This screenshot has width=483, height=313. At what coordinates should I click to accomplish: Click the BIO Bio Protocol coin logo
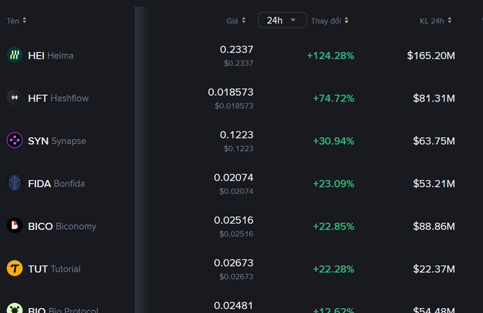[x=14, y=308]
